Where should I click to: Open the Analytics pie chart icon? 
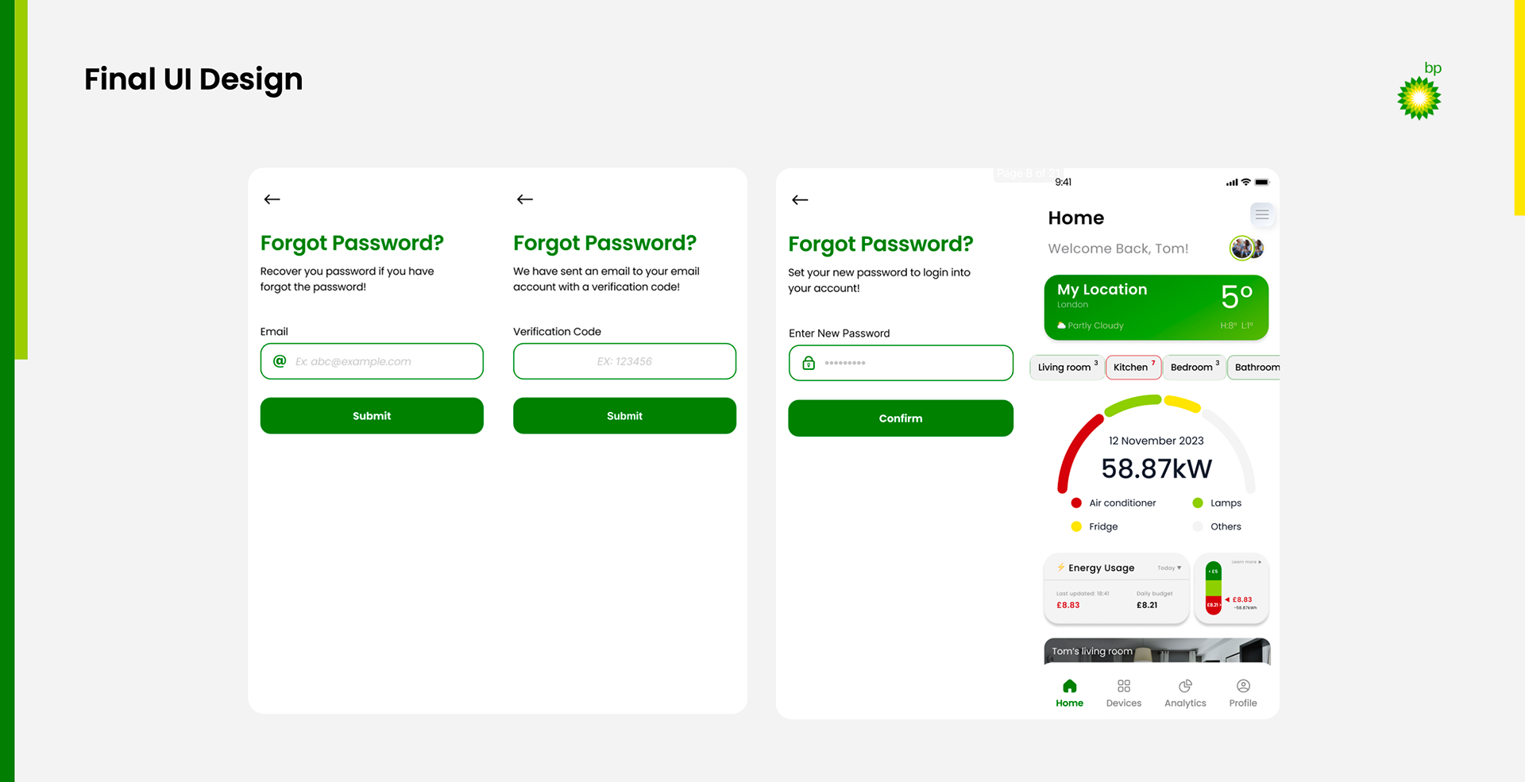(x=1185, y=686)
